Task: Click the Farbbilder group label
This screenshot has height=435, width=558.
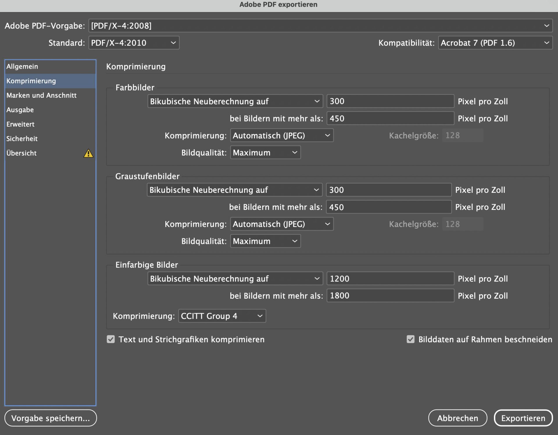Action: click(135, 88)
